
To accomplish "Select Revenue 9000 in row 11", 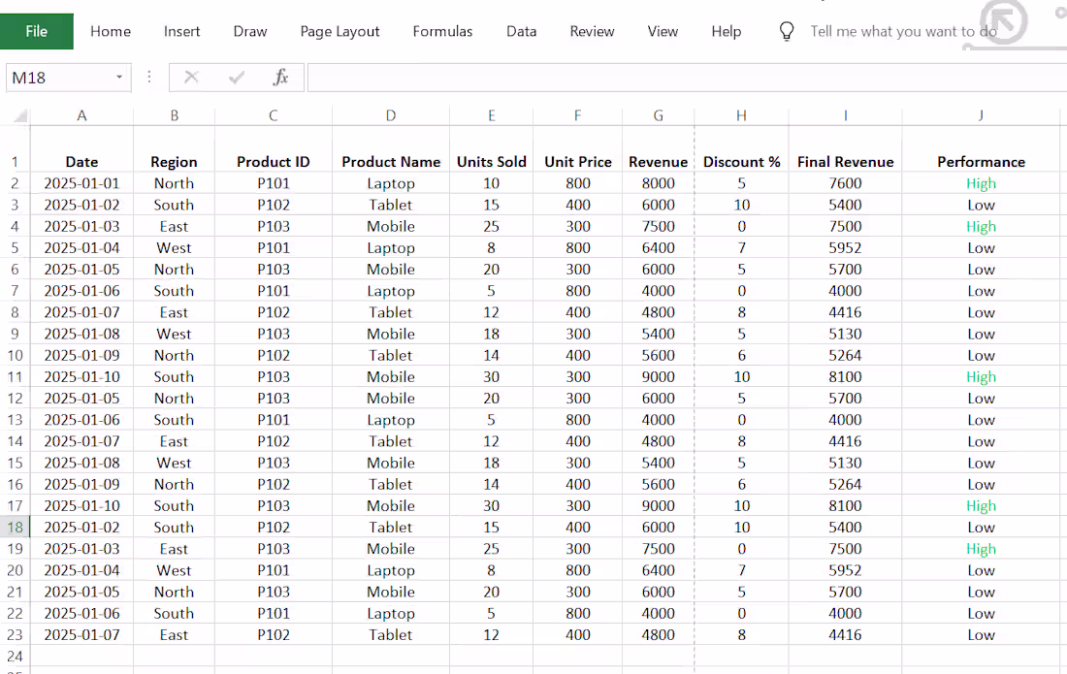I will pyautogui.click(x=658, y=377).
